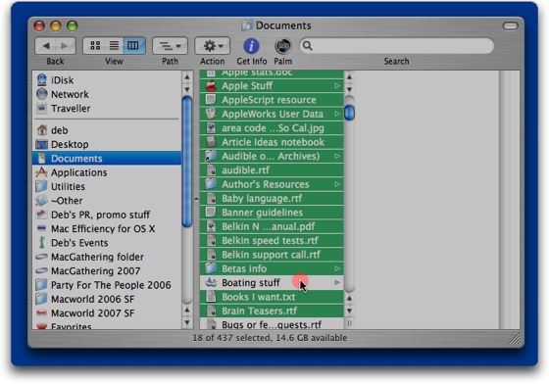549x384 pixels.
Task: Switch to icon view
Action: tap(95, 46)
